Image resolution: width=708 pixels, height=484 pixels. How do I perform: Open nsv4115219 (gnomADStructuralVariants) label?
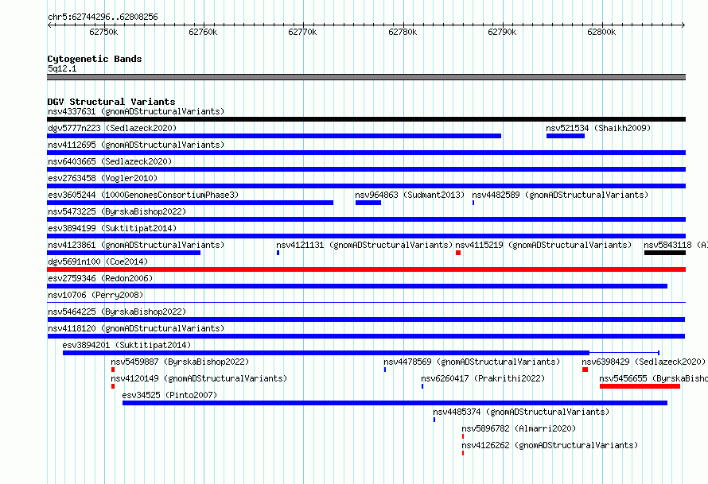[543, 245]
